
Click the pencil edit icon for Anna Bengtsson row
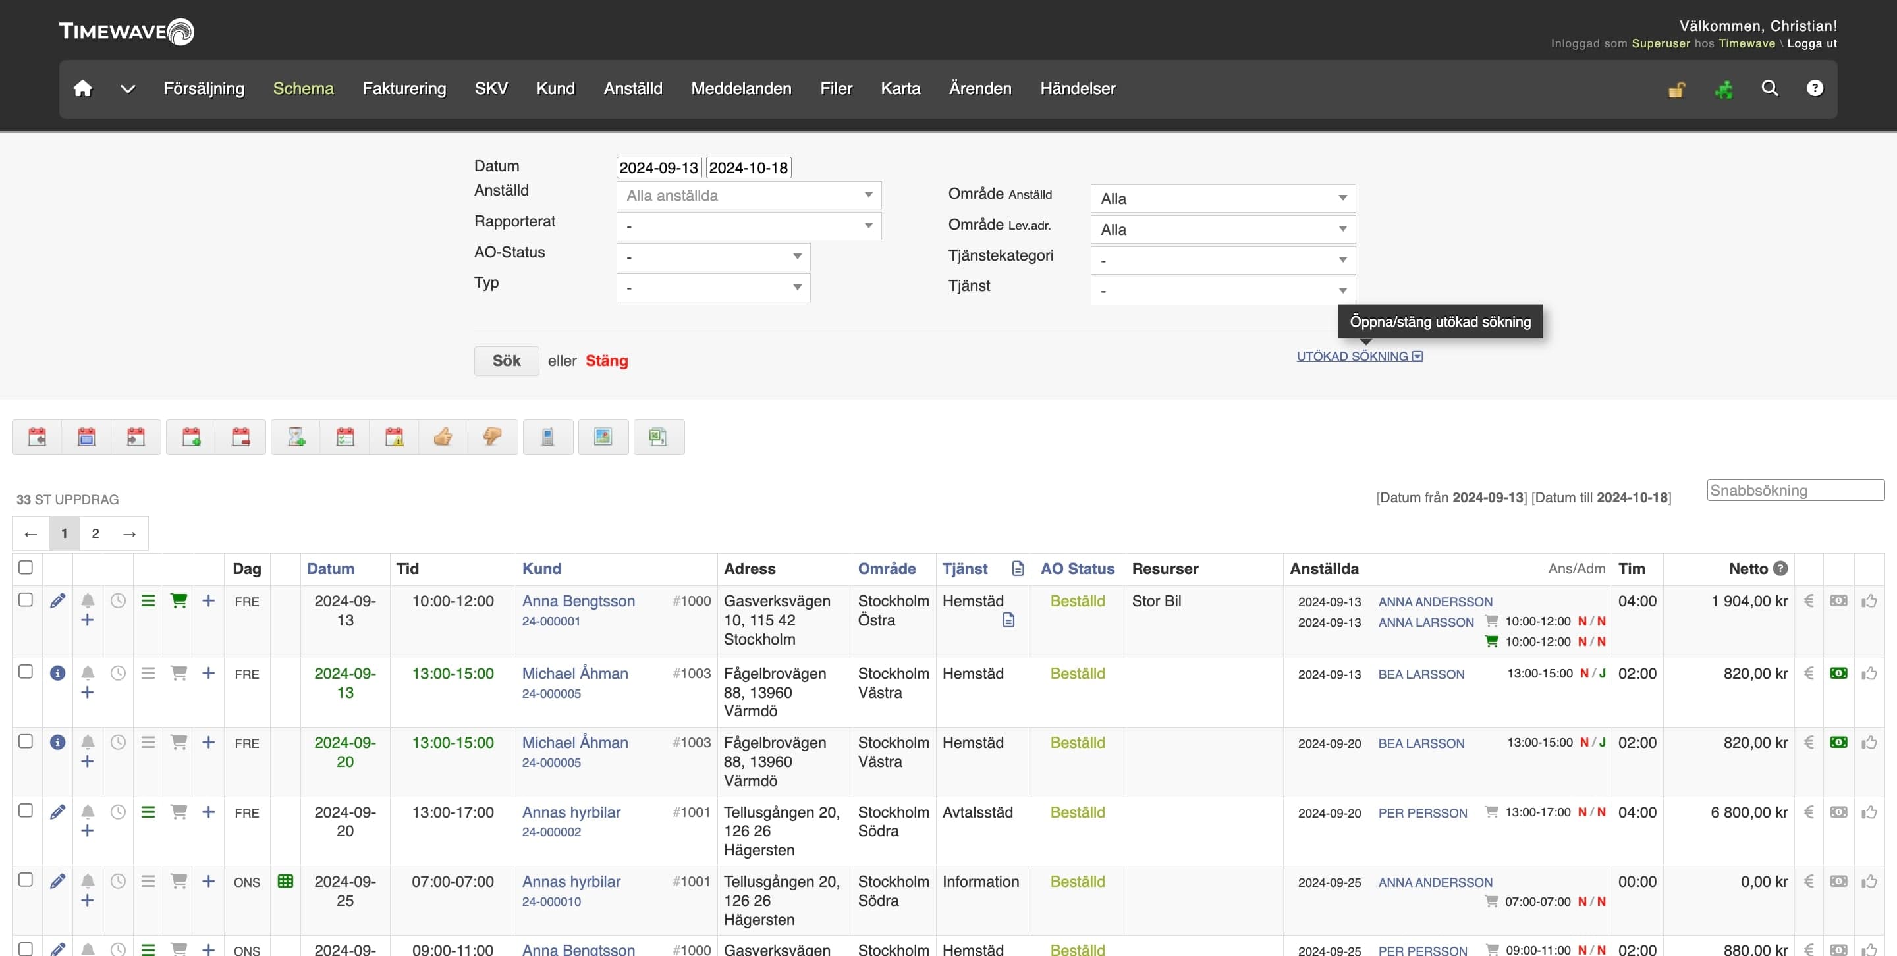[x=57, y=600]
